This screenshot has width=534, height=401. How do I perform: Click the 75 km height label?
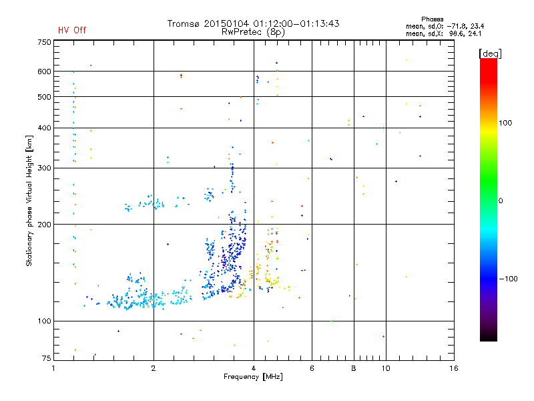pos(47,358)
